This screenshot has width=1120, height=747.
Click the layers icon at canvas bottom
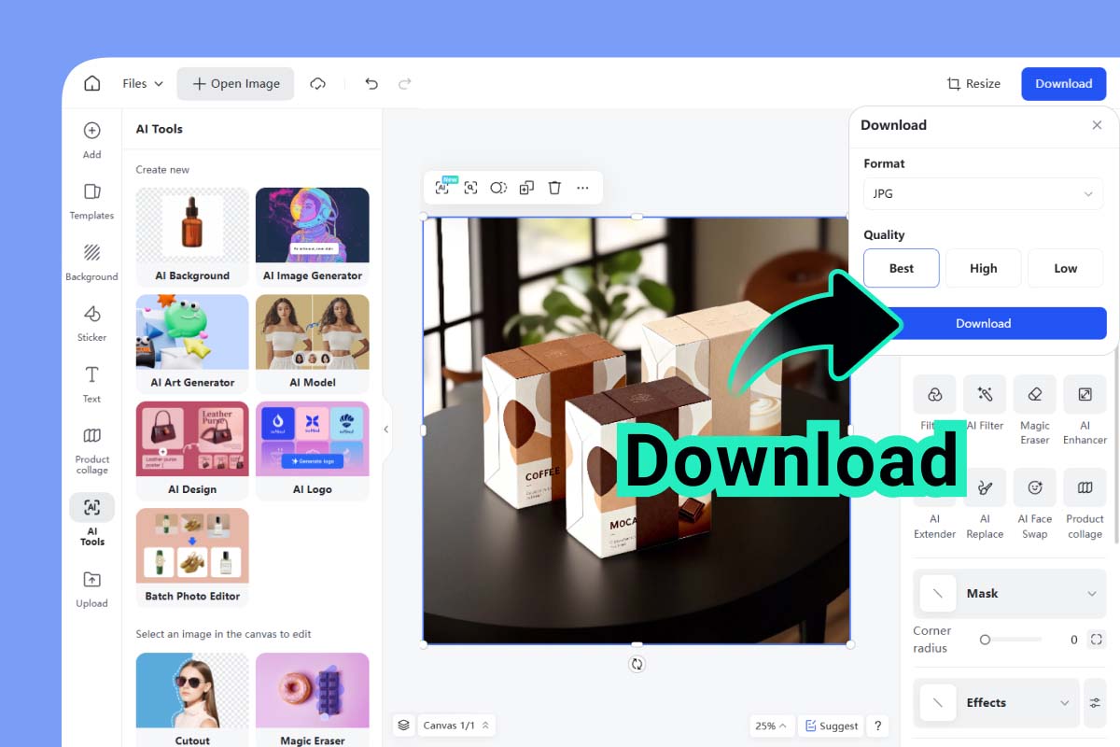[403, 726]
